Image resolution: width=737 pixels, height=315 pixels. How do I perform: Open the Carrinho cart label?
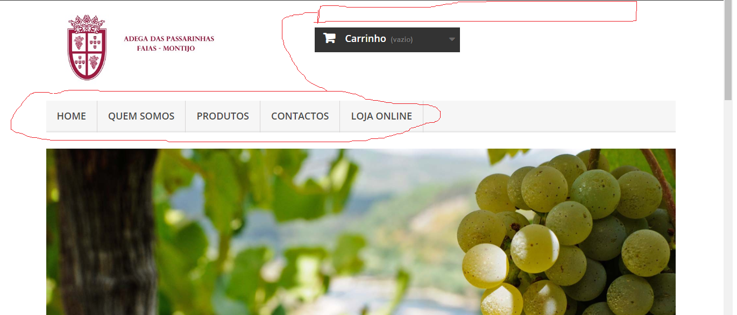pos(365,39)
